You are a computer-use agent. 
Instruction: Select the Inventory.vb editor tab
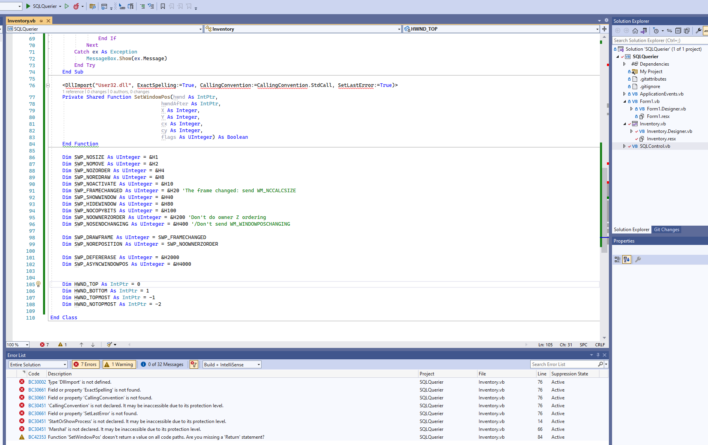(x=22, y=21)
